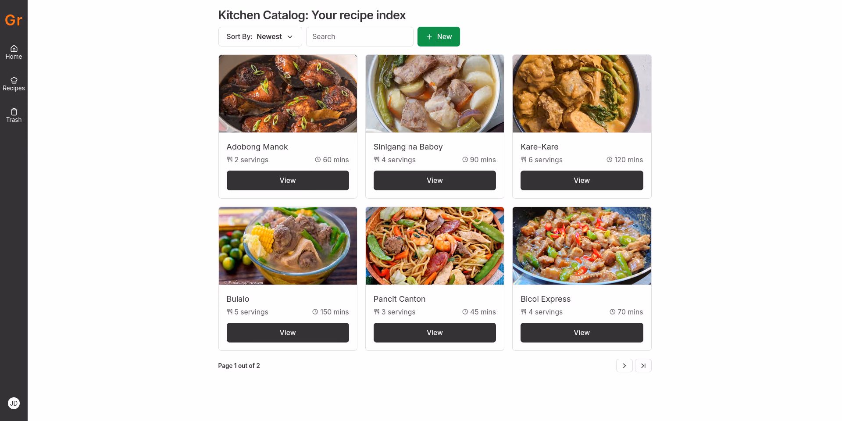Screen dimensions: 842x421
Task: View the Sinigang na Baboy recipe
Action: pos(435,181)
